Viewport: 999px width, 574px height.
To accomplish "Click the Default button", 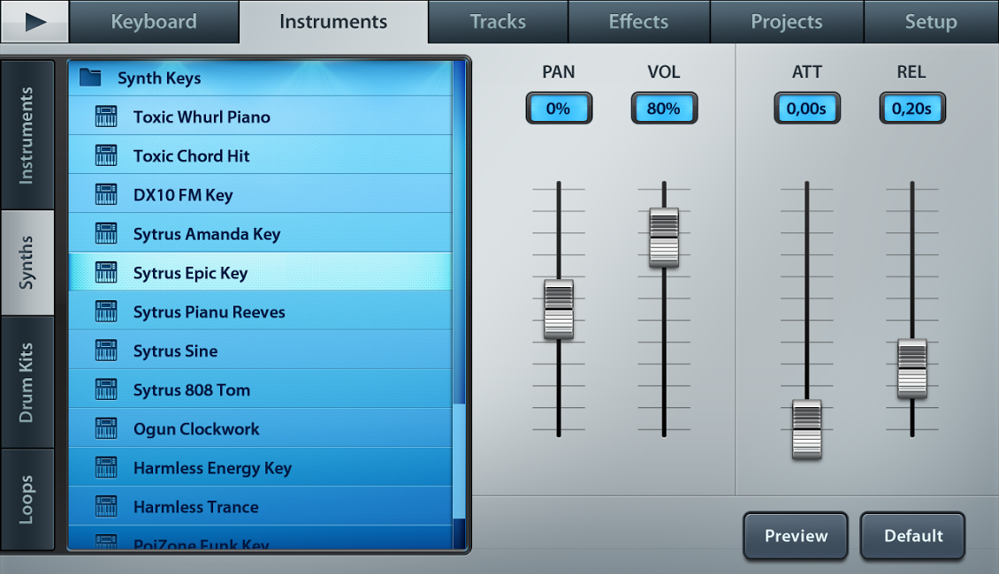I will (913, 536).
